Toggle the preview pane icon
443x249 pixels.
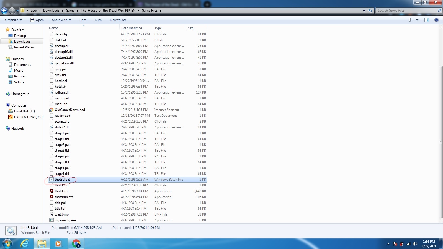(x=427, y=20)
